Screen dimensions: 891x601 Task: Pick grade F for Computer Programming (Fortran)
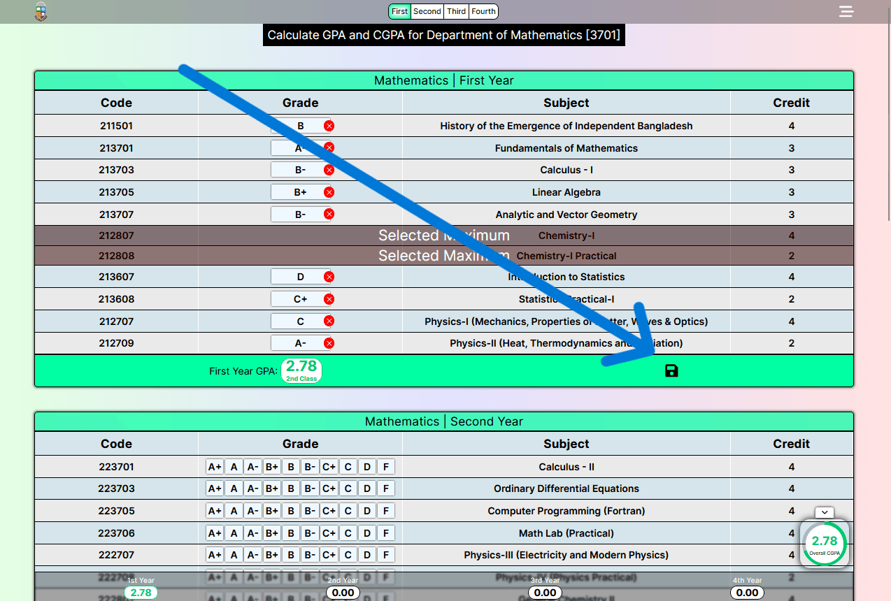386,511
